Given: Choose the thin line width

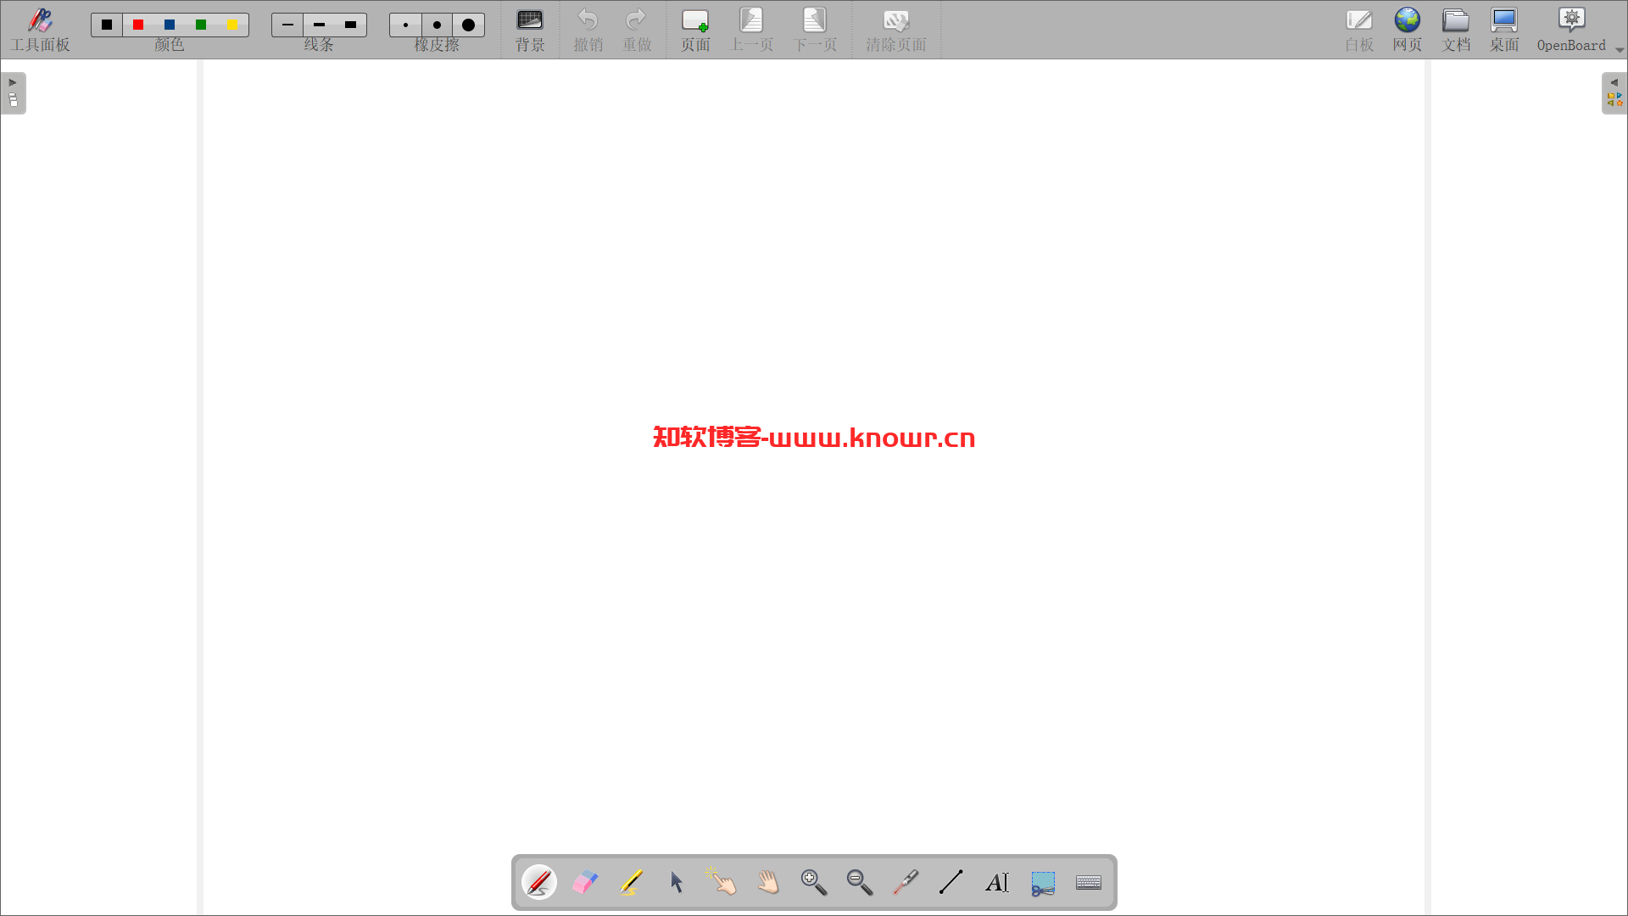Looking at the screenshot, I should [x=287, y=25].
